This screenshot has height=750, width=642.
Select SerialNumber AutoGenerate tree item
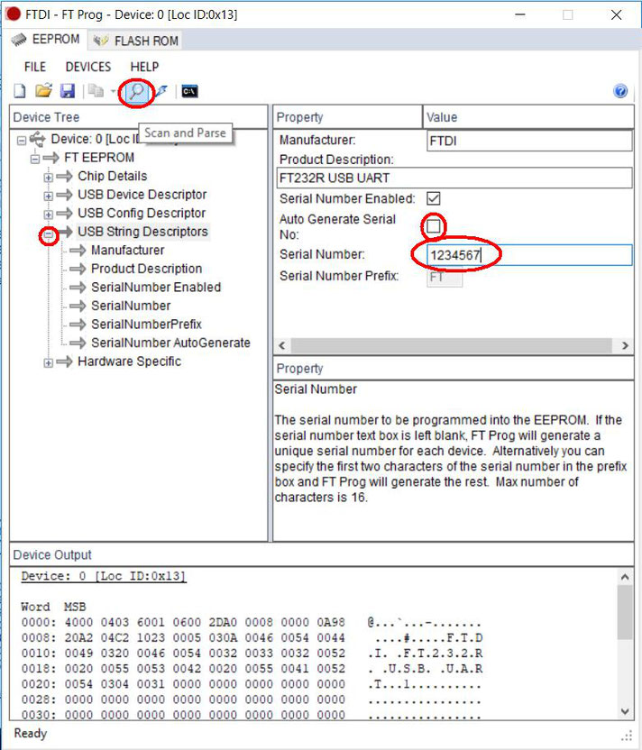(170, 343)
